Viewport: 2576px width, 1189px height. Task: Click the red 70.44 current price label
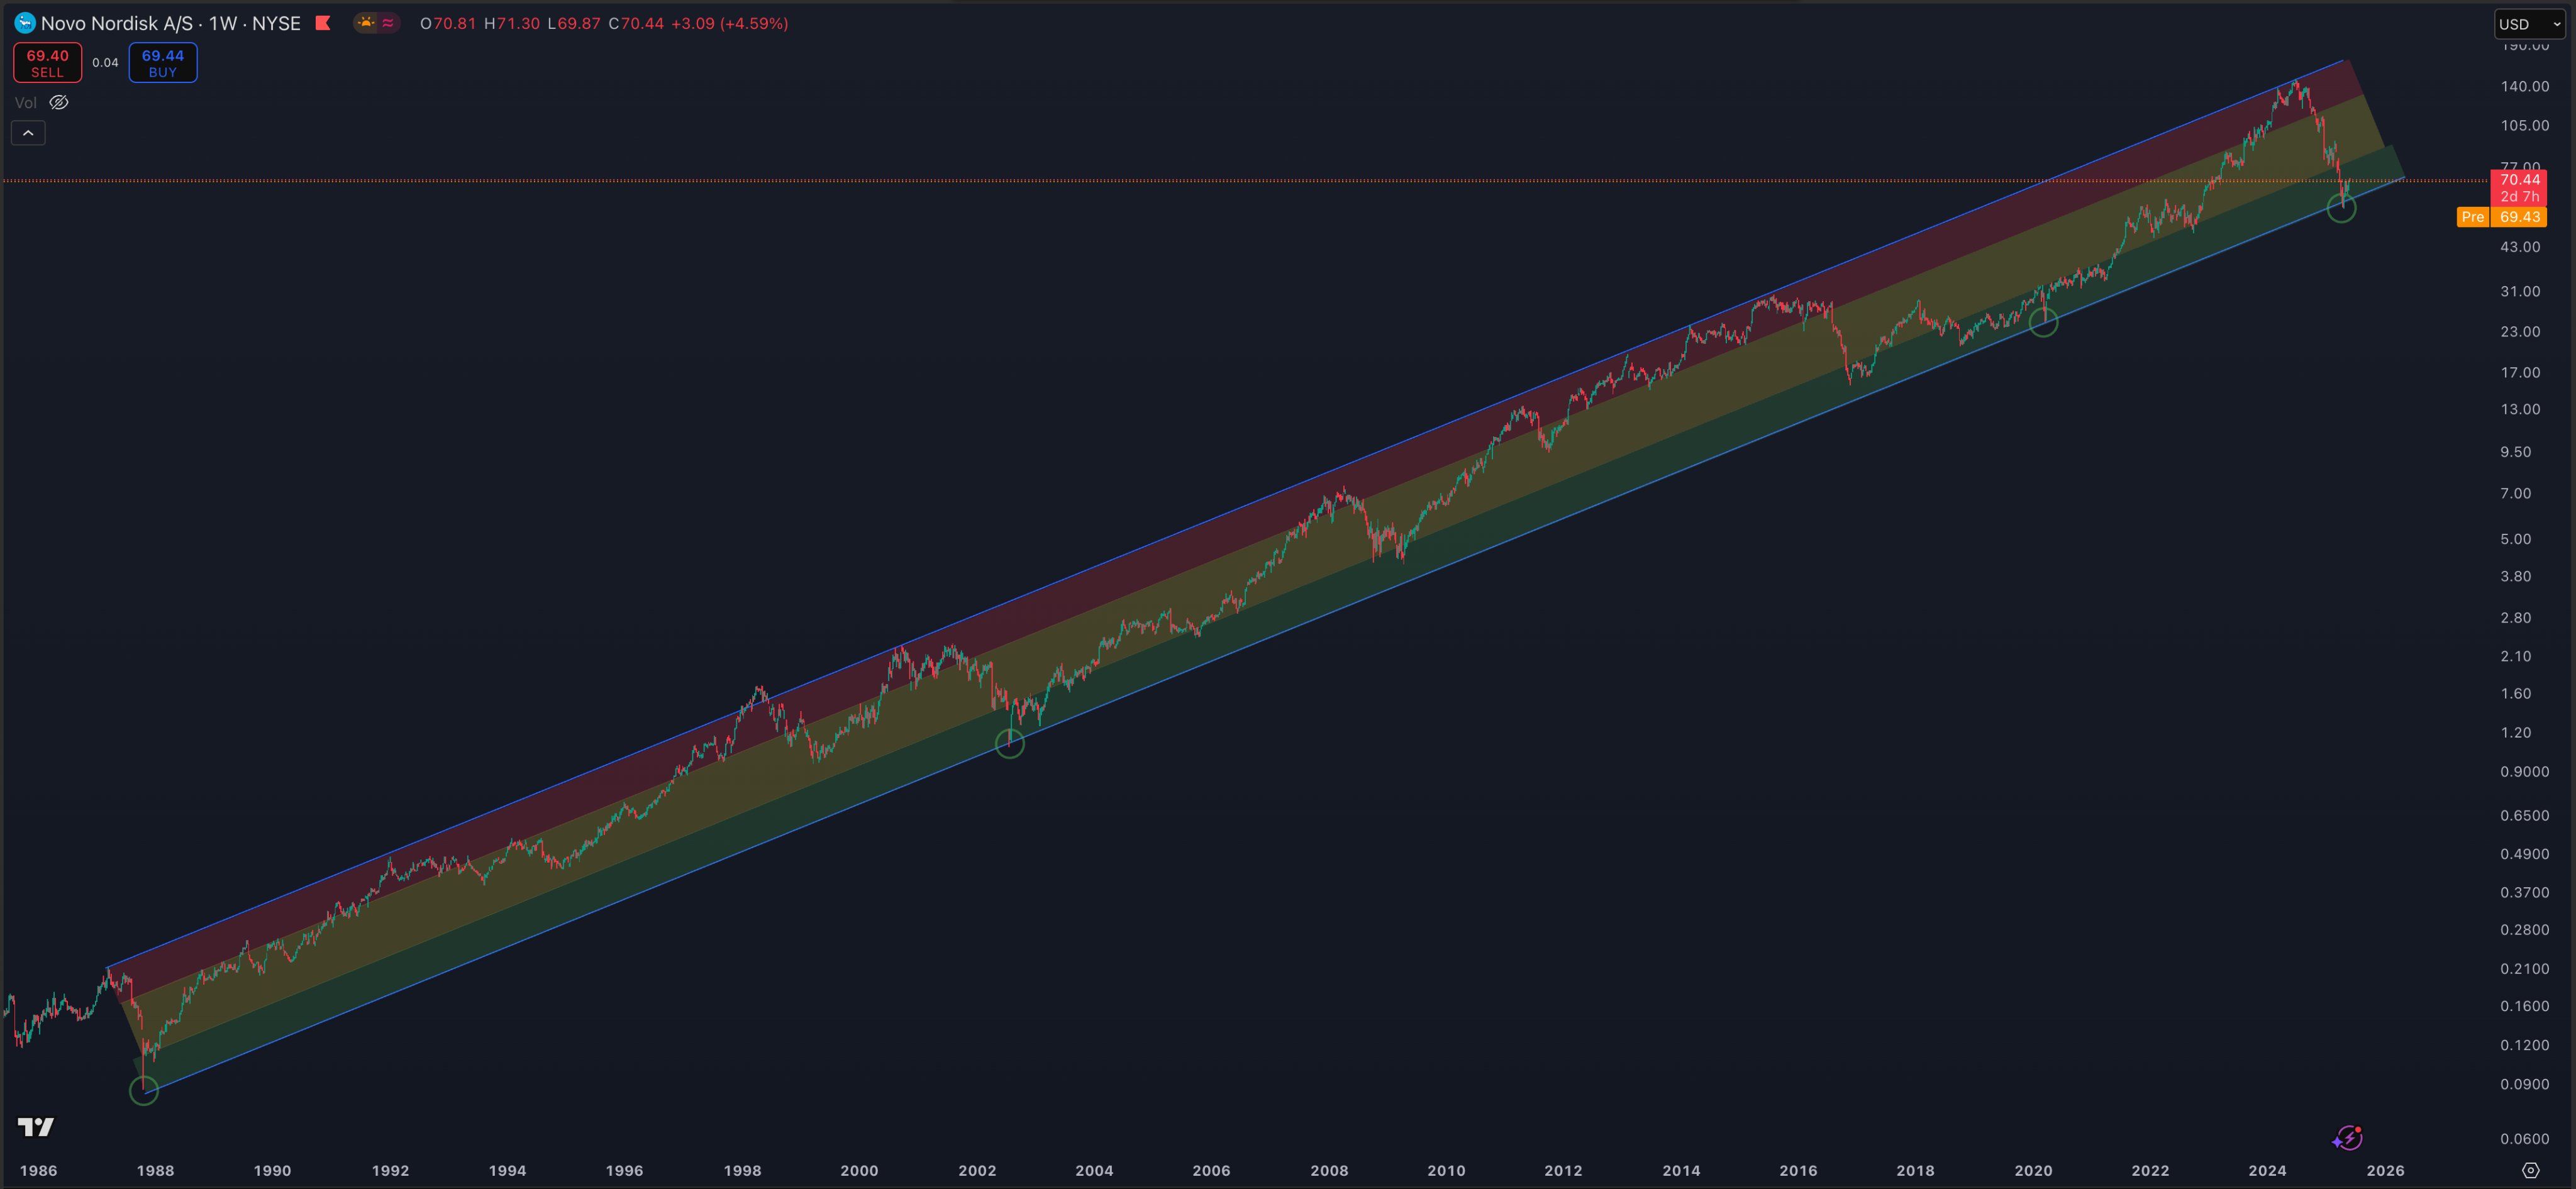click(2519, 180)
